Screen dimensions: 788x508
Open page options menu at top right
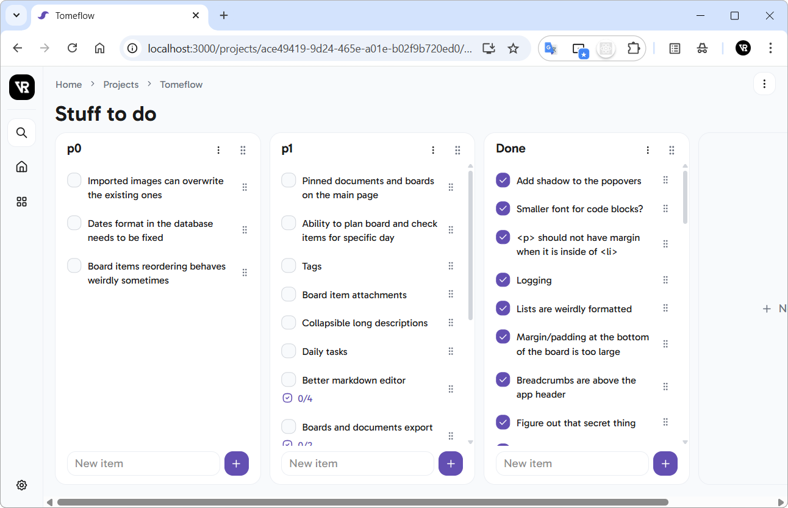point(764,84)
